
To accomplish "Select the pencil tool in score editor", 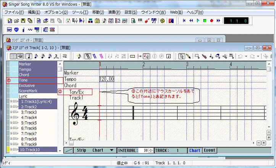I will (x=188, y=56).
